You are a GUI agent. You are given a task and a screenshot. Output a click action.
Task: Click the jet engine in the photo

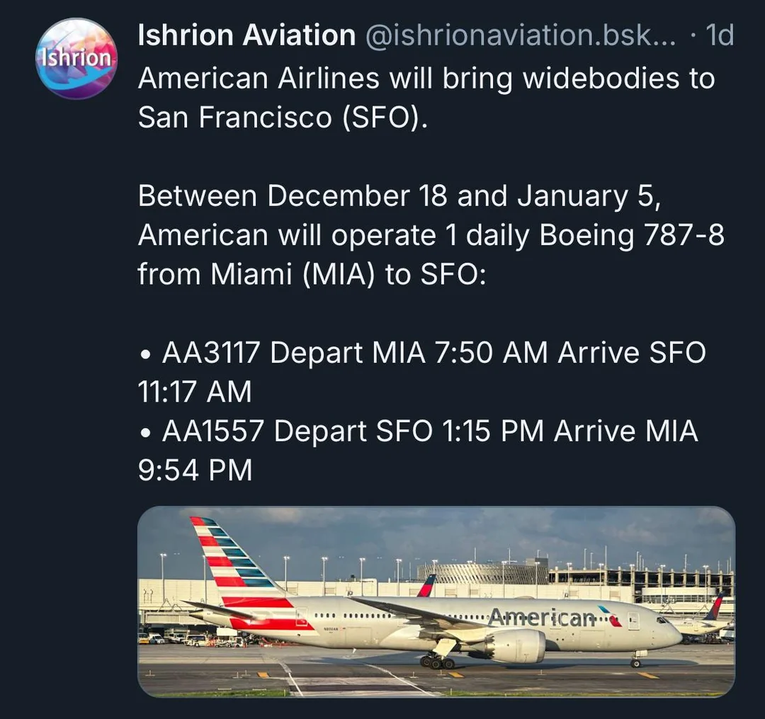[x=513, y=645]
